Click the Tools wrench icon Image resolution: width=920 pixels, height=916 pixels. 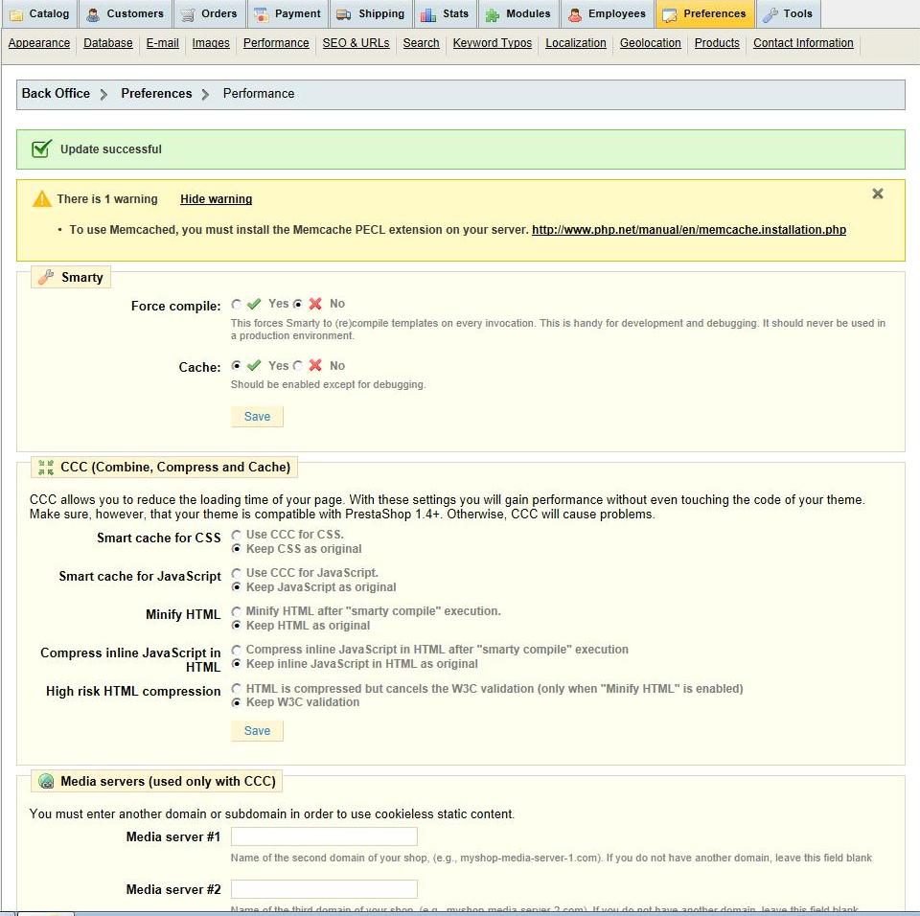(x=770, y=14)
